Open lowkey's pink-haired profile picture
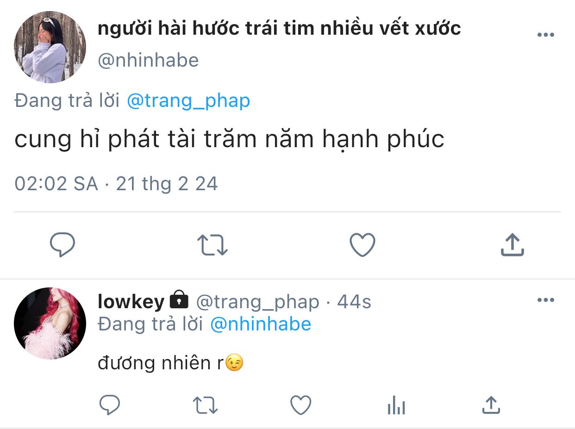The image size is (575, 429). click(x=50, y=323)
